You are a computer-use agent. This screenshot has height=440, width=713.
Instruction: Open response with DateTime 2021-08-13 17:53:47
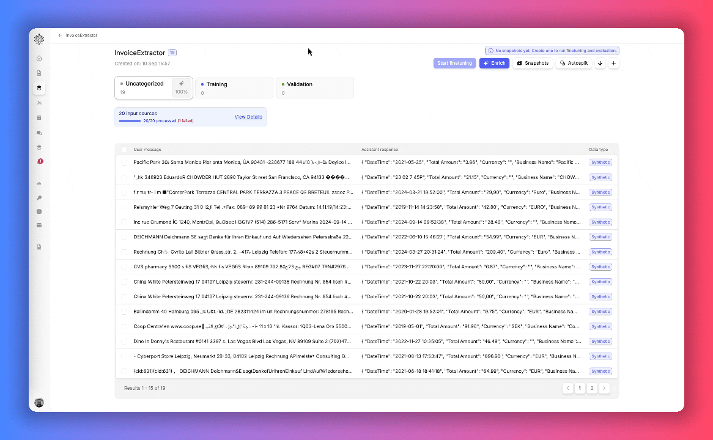tap(471, 356)
